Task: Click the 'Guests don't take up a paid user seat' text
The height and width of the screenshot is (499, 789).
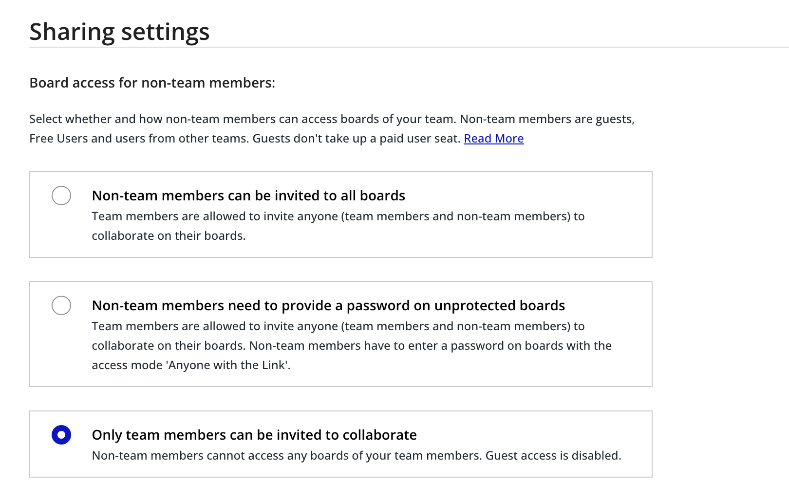Action: [x=356, y=139]
